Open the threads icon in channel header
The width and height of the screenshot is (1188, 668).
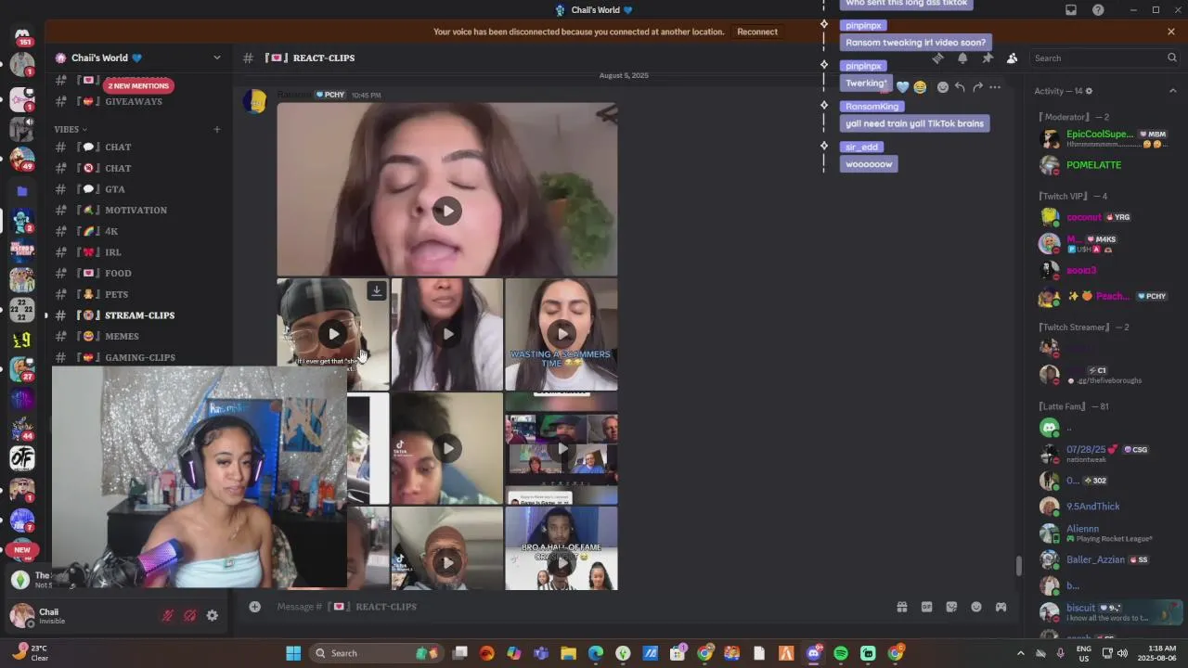click(937, 58)
